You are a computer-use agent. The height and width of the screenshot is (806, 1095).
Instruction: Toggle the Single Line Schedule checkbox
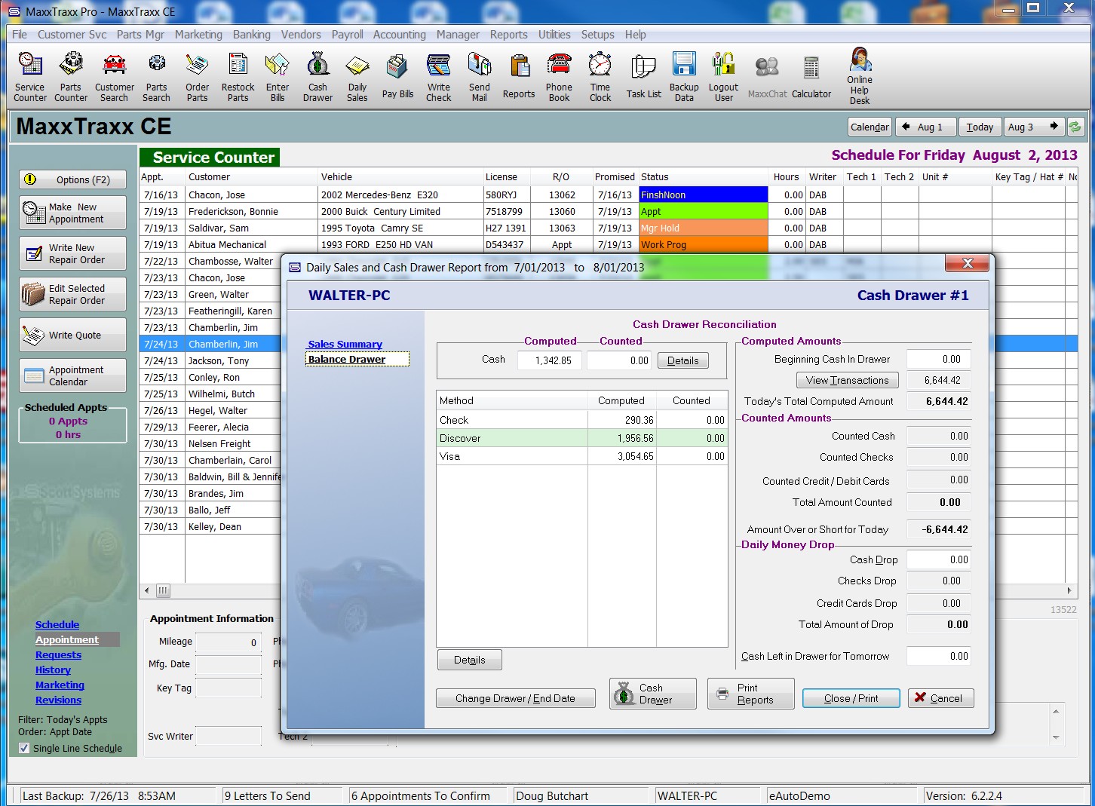pos(24,748)
